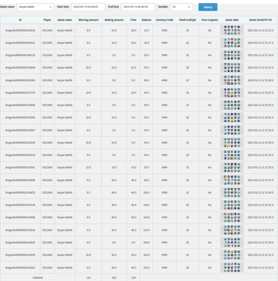Viewport: 278px width, 281px height.
Task: Select the 108.0 balance cell
Action: (x=146, y=192)
